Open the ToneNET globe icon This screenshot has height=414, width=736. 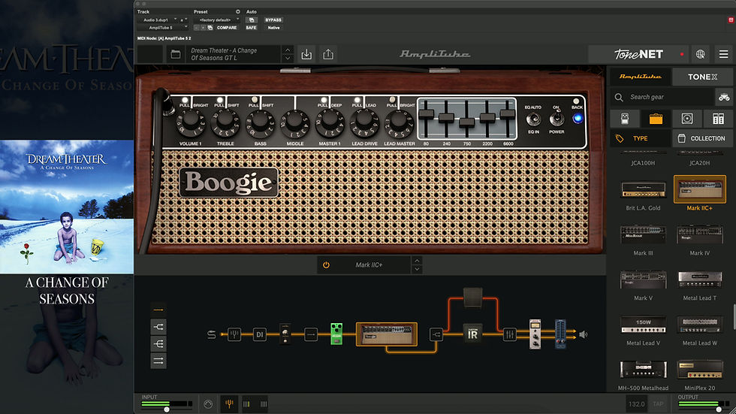tap(700, 54)
